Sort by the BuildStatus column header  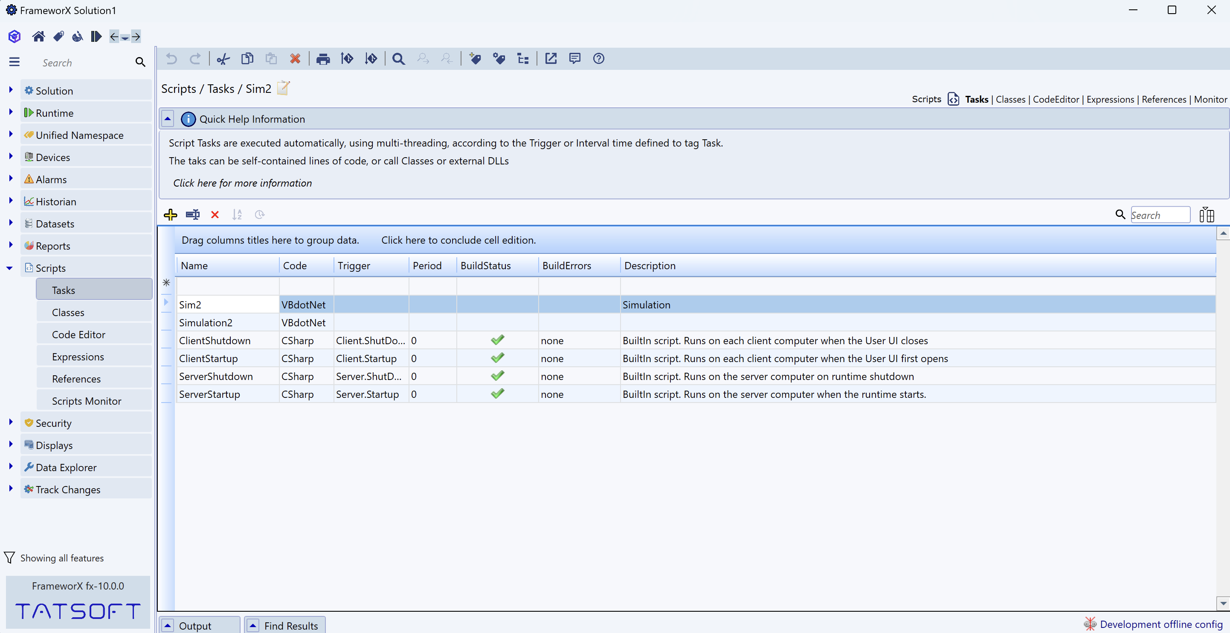(x=498, y=266)
